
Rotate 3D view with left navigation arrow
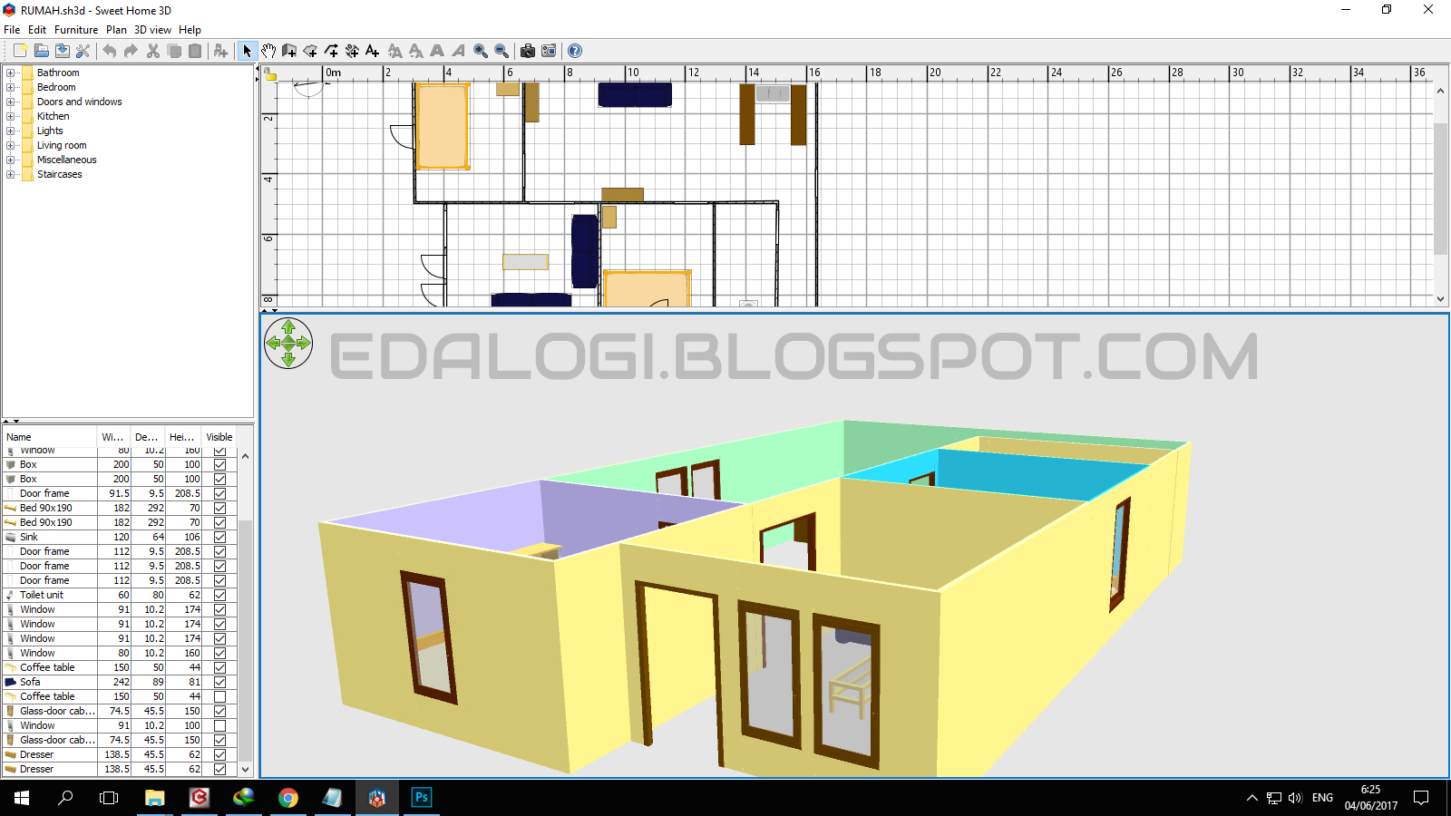[x=273, y=343]
